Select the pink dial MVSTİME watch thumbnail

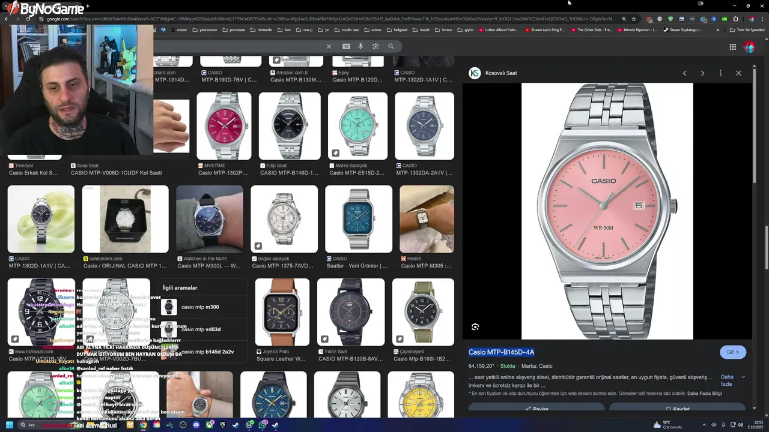(224, 126)
